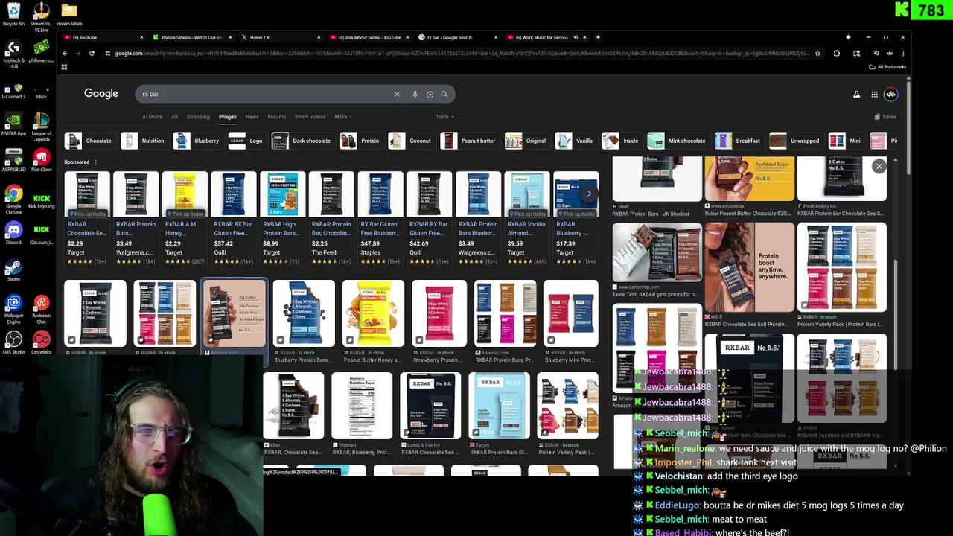953x536 pixels.
Task: Open Chrome extensions puzzle icon
Action: pos(836,54)
